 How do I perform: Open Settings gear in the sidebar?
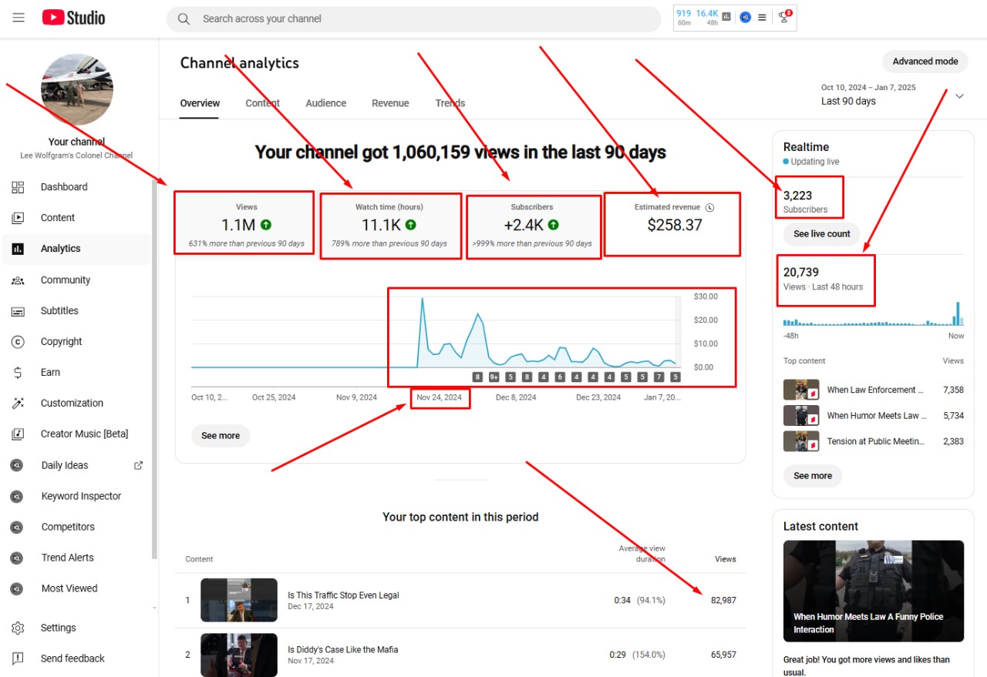coord(19,628)
